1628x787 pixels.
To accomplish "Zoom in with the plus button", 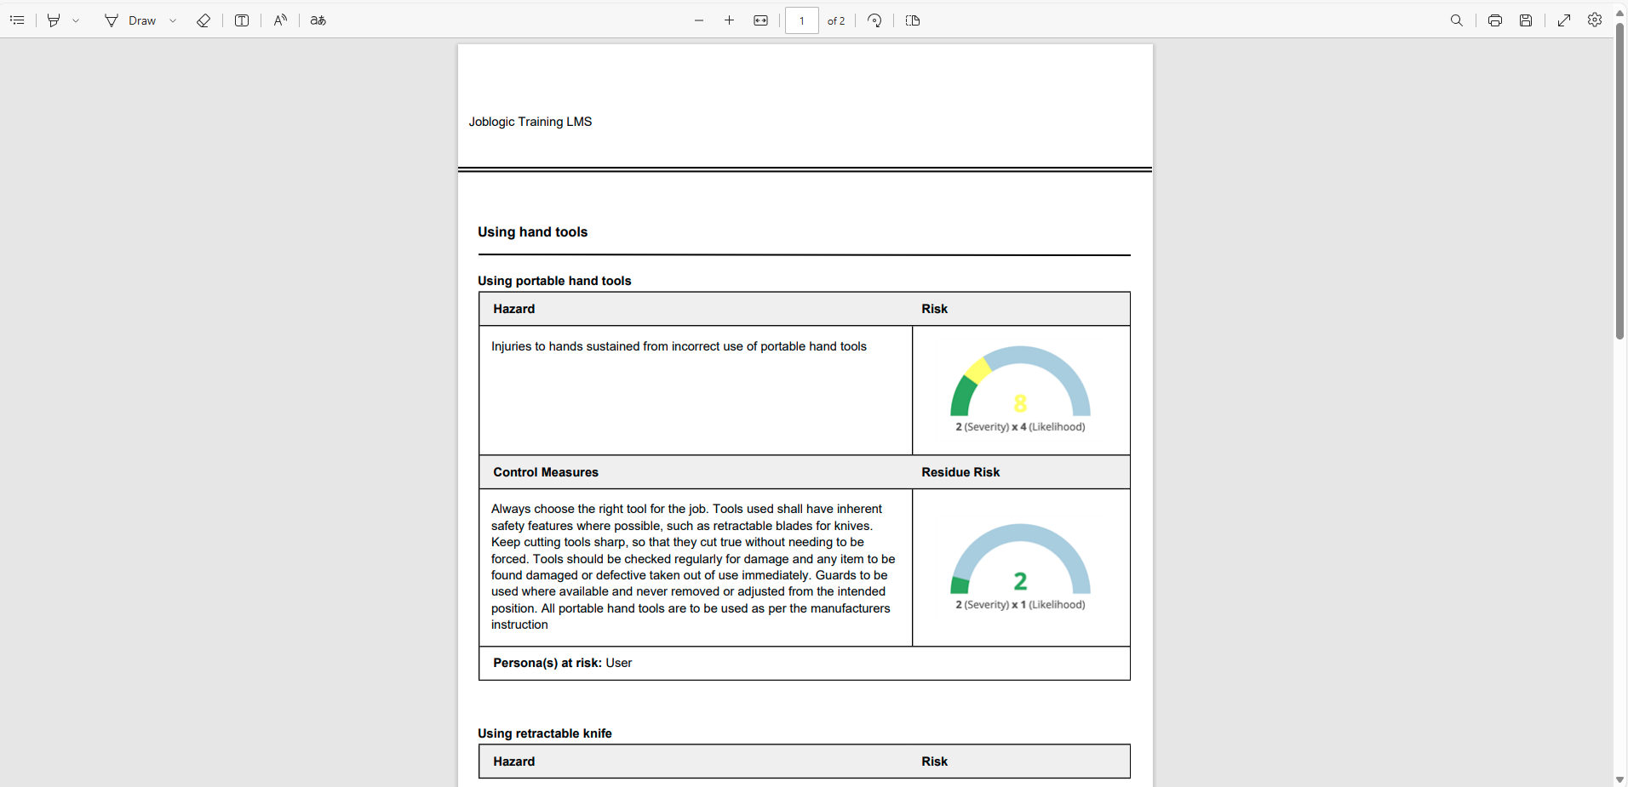I will click(x=730, y=20).
